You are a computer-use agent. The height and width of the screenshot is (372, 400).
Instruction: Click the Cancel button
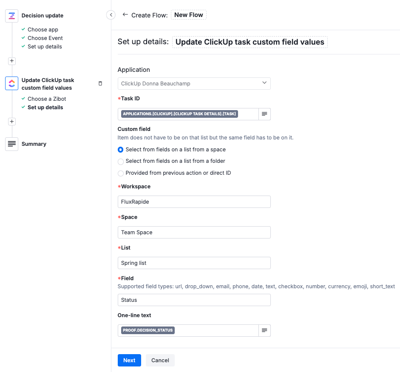[x=160, y=360]
